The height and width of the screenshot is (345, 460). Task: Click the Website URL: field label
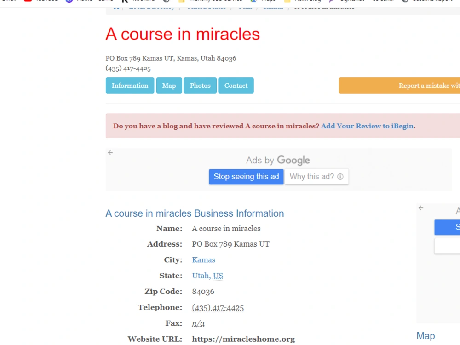(x=155, y=339)
